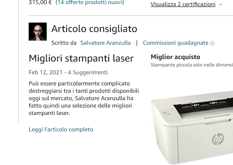Click the Miglior acquisto heading

(175, 57)
